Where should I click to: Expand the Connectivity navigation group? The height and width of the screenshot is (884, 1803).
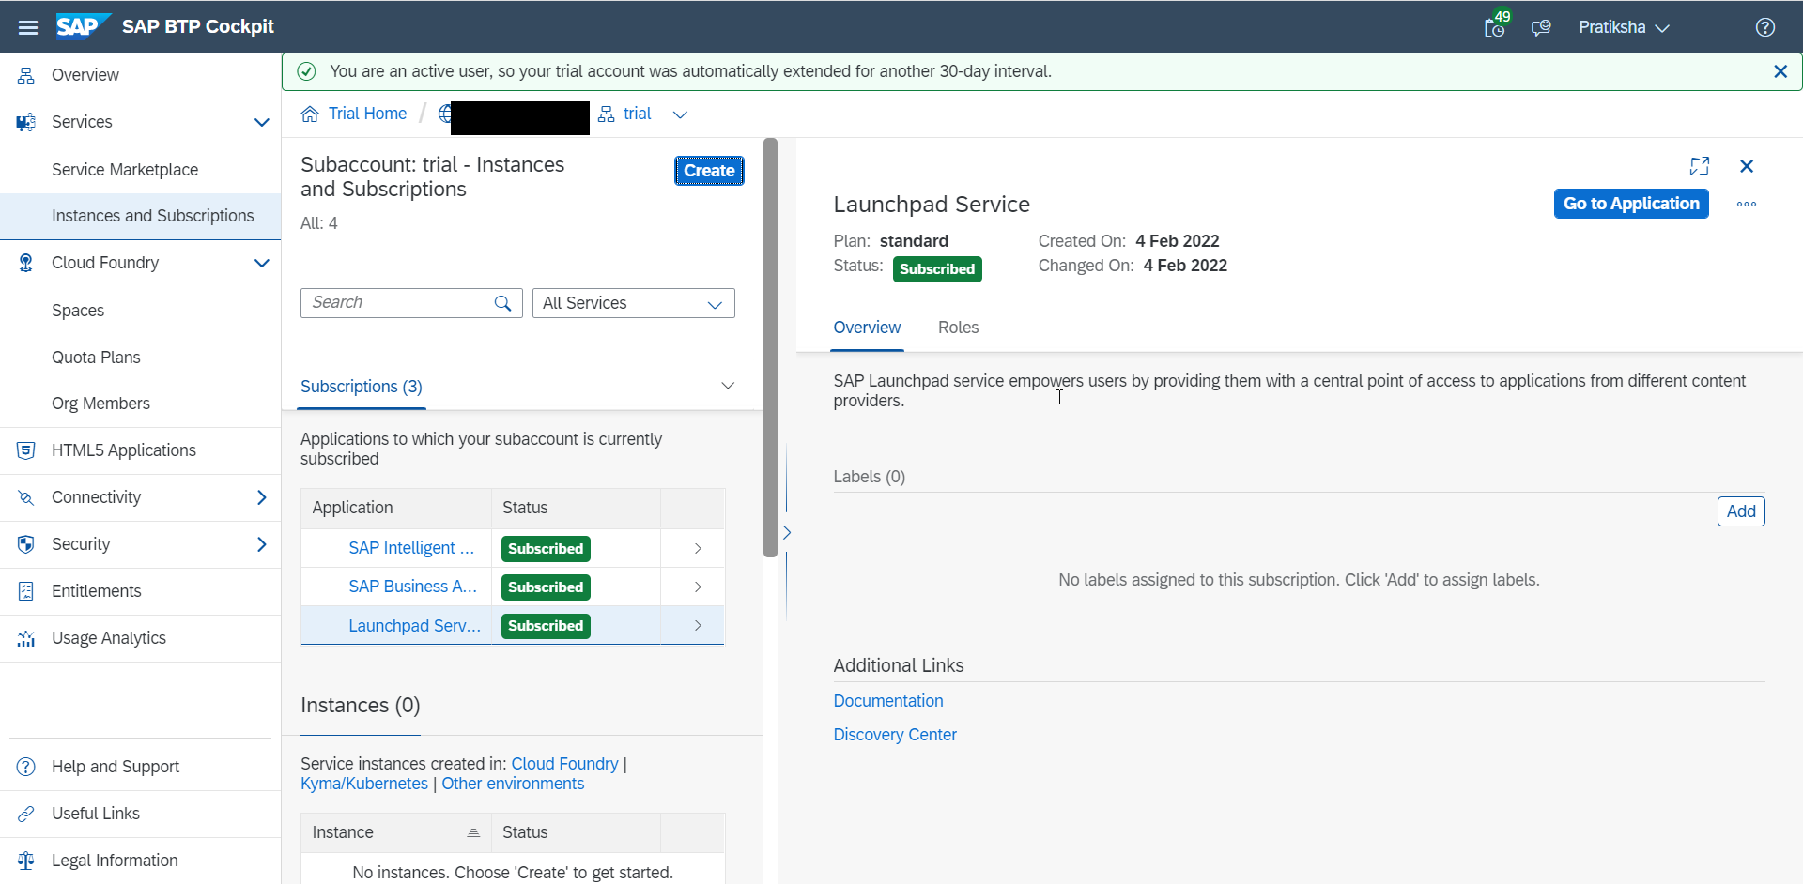tap(261, 497)
